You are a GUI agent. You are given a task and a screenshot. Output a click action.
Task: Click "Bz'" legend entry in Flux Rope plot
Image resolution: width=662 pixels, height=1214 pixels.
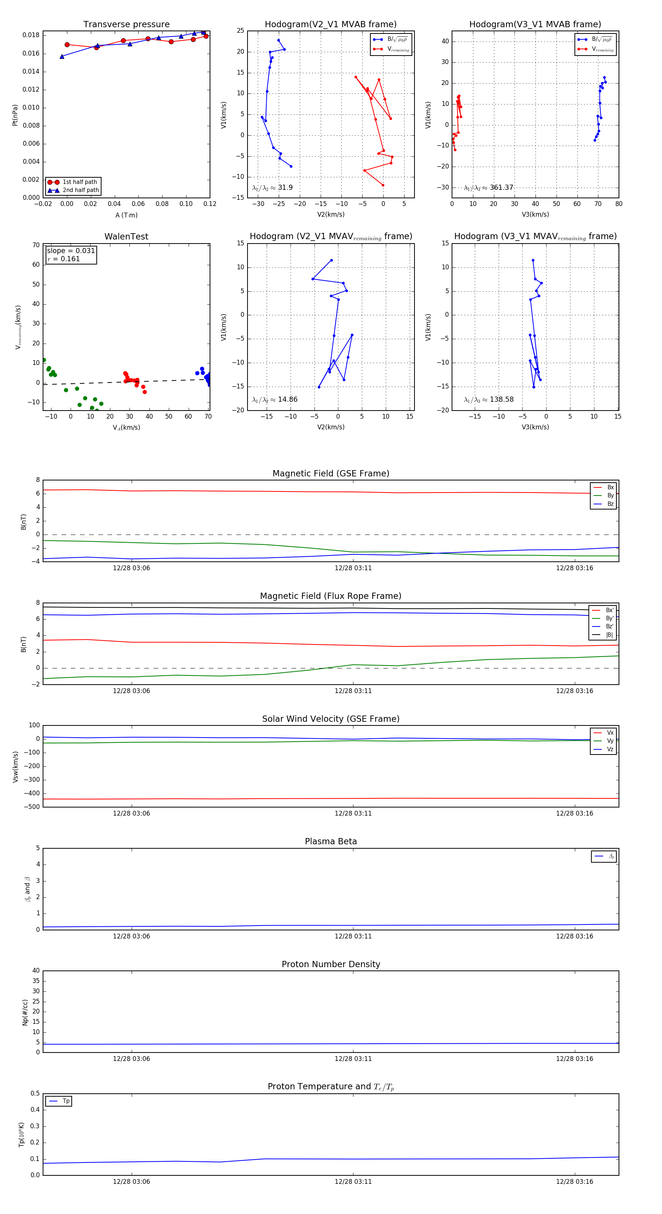pos(603,627)
